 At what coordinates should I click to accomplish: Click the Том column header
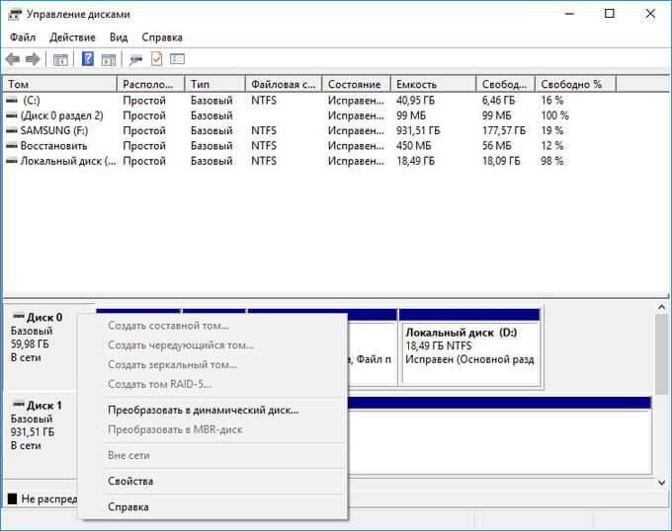click(x=59, y=84)
